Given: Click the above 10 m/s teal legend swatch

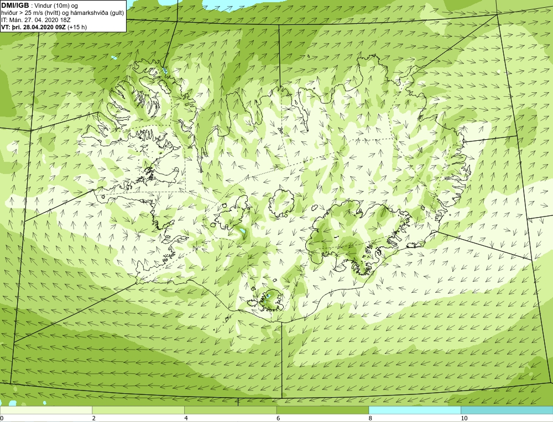Looking at the screenshot, I should point(507,410).
